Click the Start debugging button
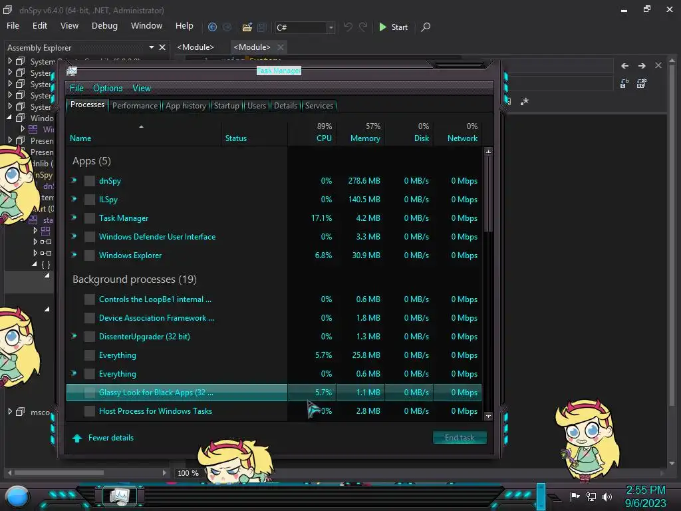 tap(394, 27)
